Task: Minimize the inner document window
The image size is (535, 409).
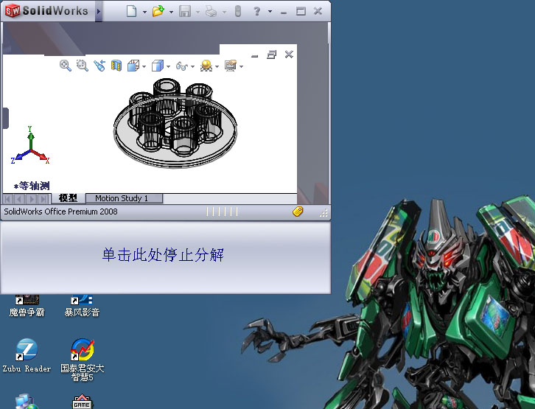Action: [254, 55]
